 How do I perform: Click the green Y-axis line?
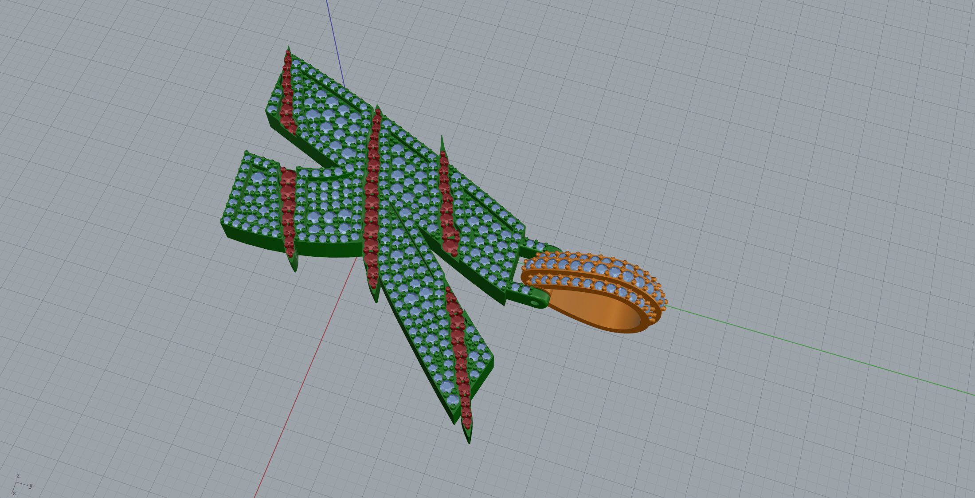(x=820, y=350)
